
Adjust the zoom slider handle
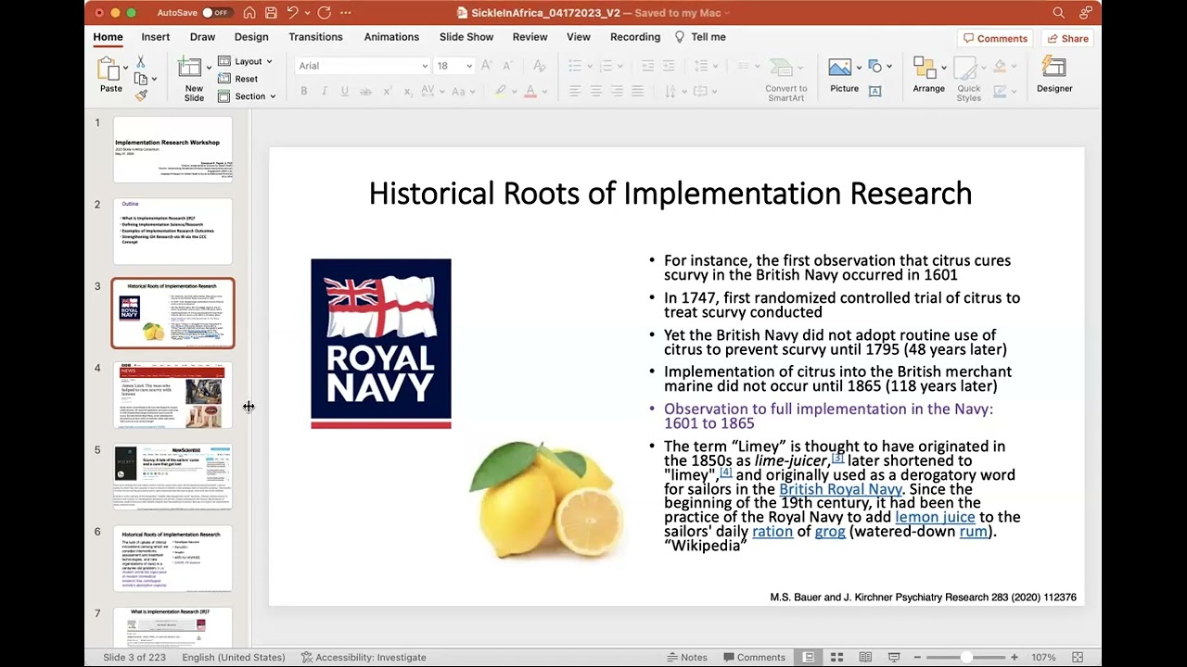point(966,658)
